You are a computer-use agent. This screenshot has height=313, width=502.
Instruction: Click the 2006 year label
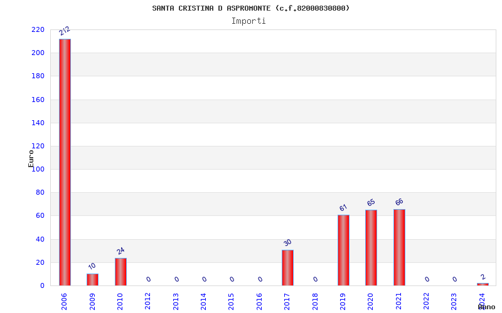tap(64, 302)
